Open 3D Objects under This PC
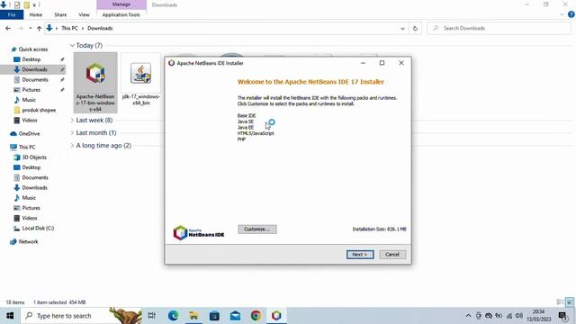 [x=34, y=157]
